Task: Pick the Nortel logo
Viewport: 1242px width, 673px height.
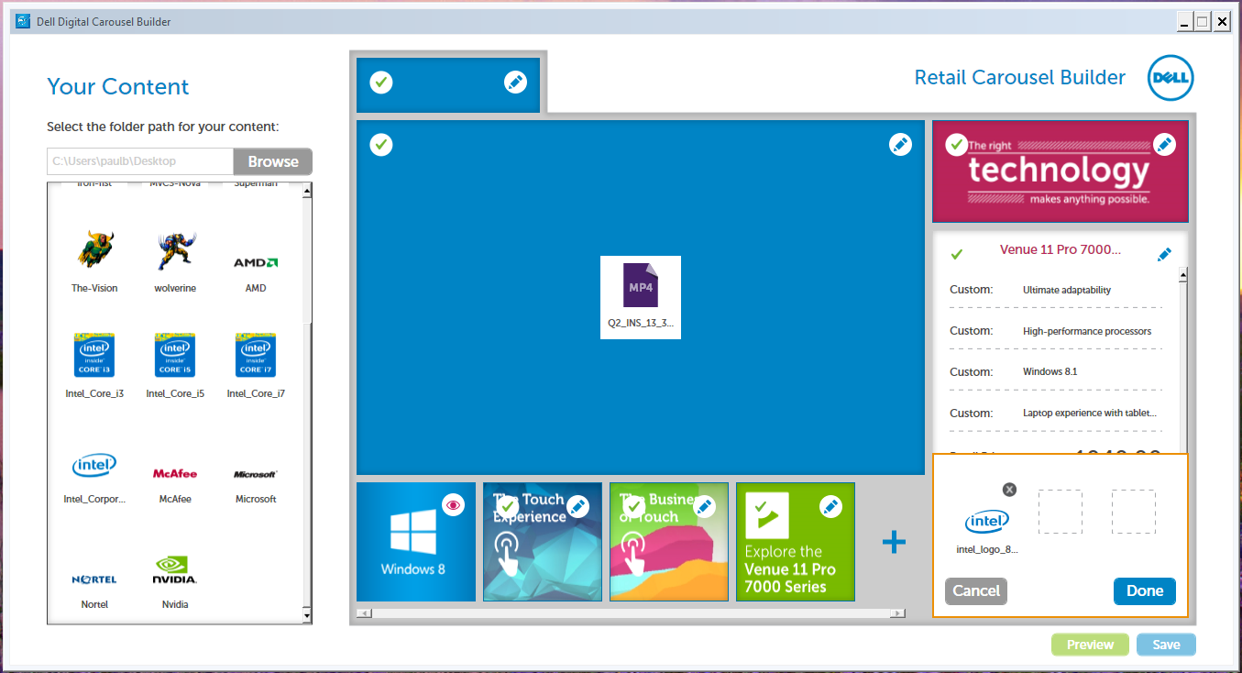Action: (x=94, y=579)
